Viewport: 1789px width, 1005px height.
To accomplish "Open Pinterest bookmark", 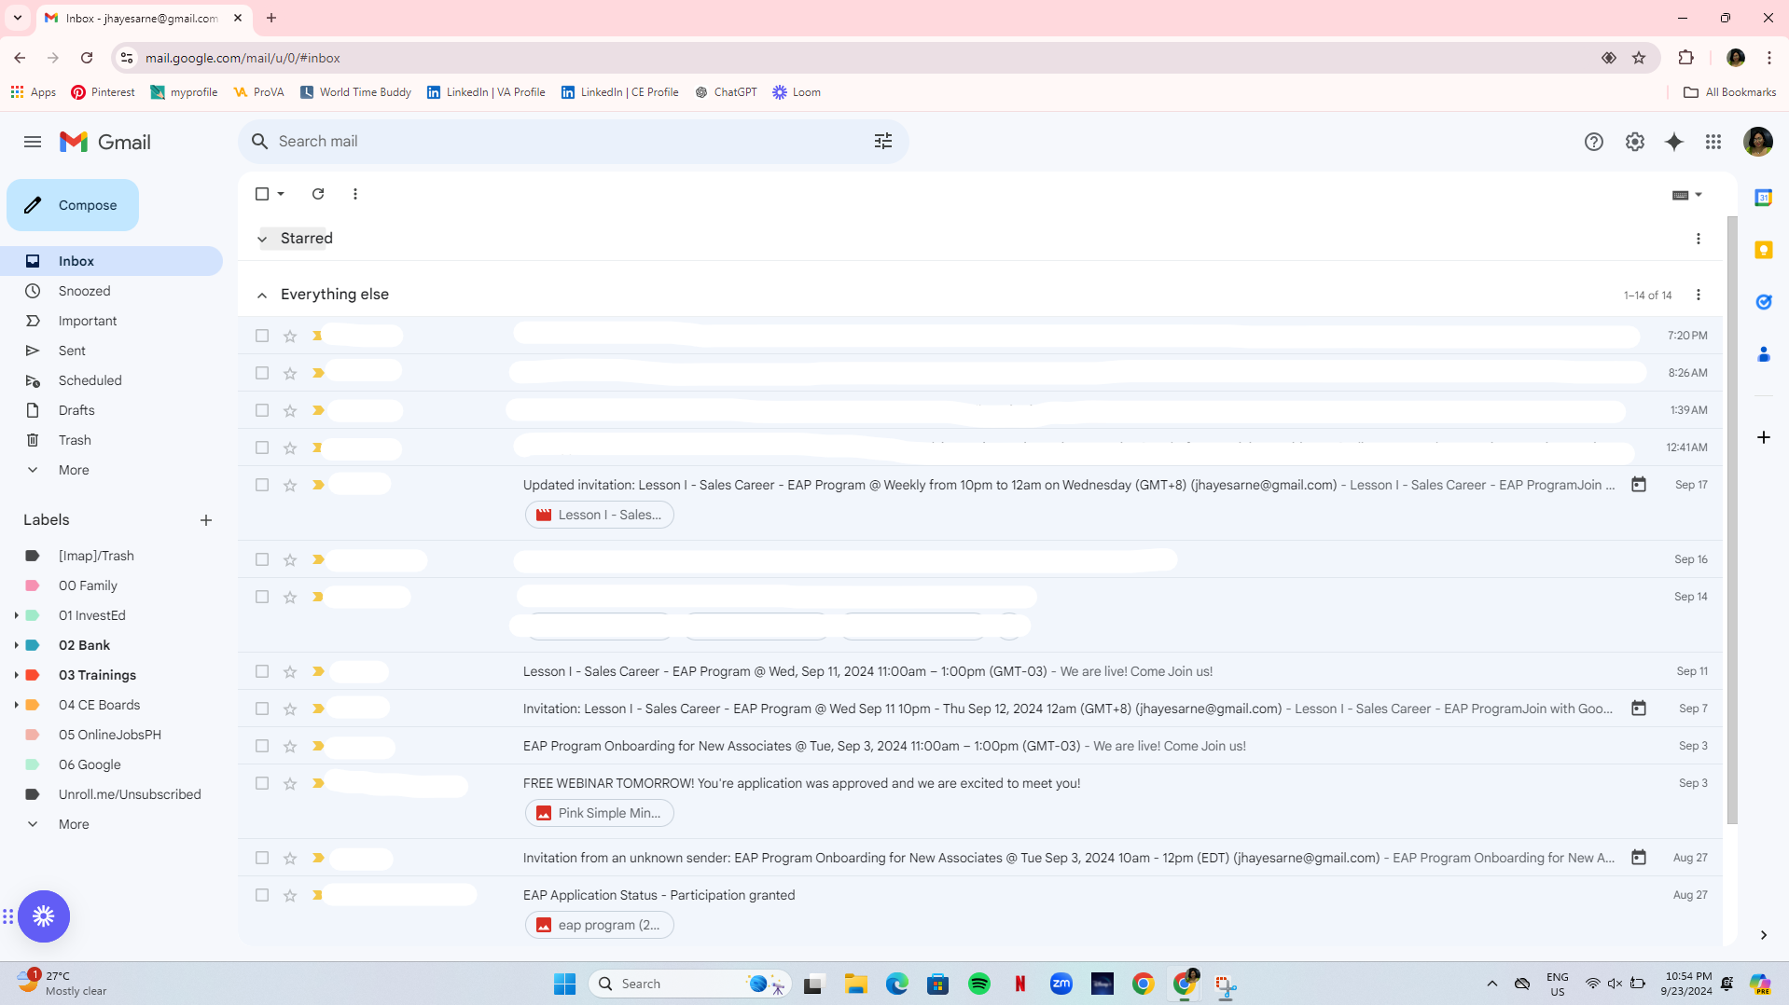I will point(103,92).
